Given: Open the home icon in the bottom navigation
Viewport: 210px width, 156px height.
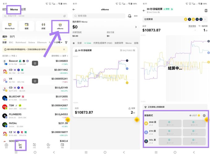Looking at the screenshot, I should pos(6,145).
